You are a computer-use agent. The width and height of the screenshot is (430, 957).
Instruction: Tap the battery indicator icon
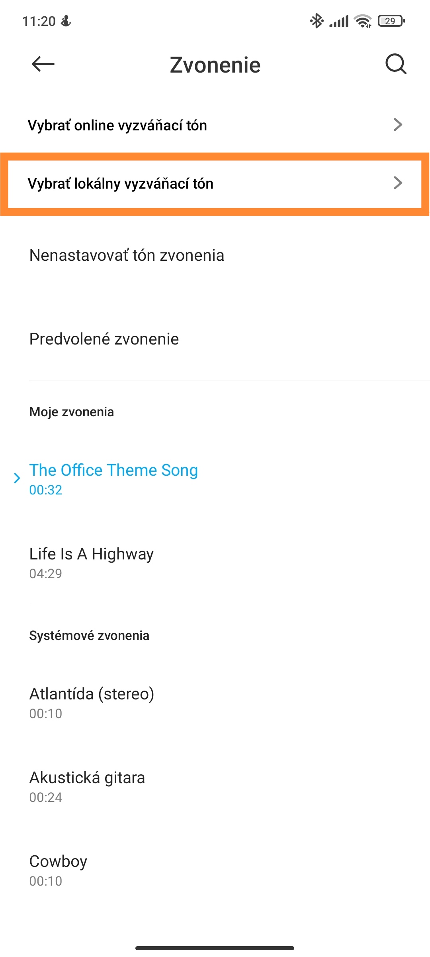[391, 21]
